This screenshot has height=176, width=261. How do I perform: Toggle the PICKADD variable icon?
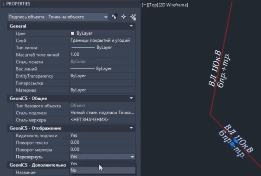pos(115,17)
